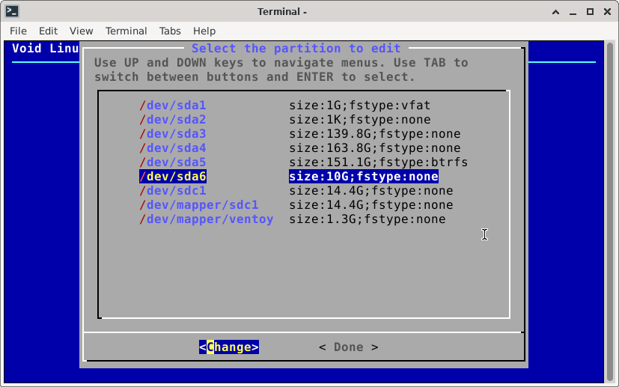Open the View menu
619x387 pixels.
pyautogui.click(x=81, y=31)
